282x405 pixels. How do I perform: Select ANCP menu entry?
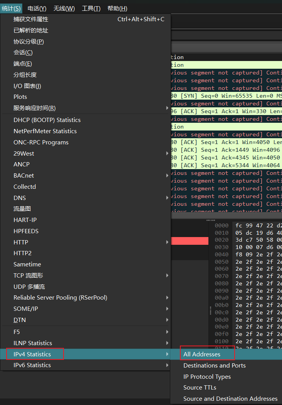[x=85, y=164]
